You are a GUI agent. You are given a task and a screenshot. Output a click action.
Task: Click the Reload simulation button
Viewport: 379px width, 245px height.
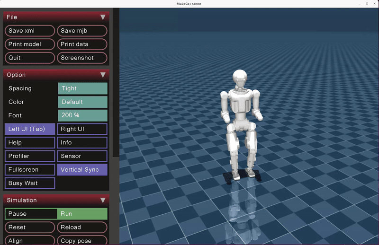pos(82,227)
